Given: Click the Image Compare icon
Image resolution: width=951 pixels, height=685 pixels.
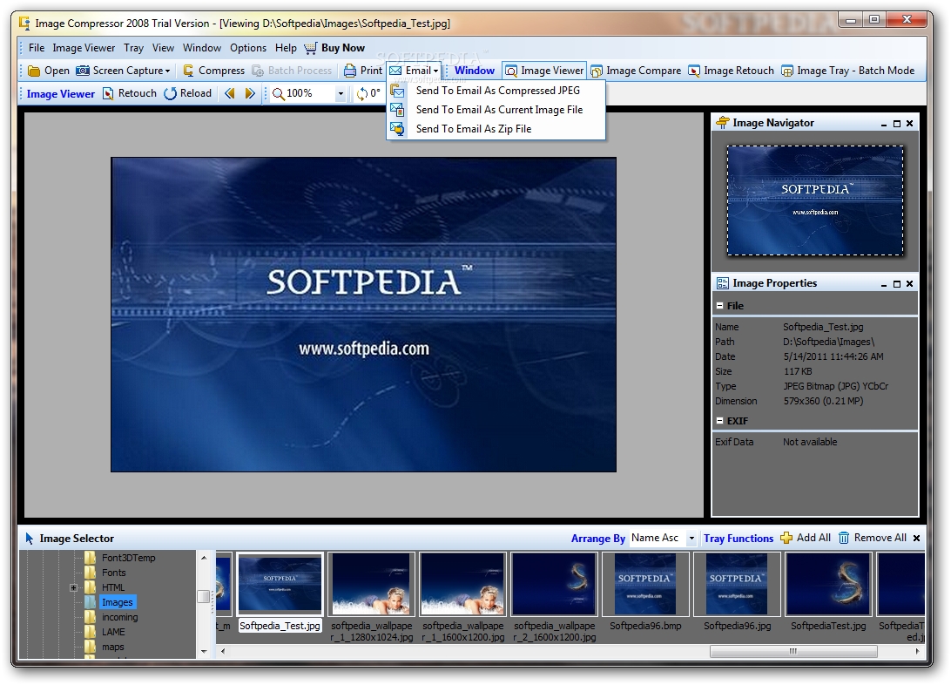Looking at the screenshot, I should pos(597,71).
